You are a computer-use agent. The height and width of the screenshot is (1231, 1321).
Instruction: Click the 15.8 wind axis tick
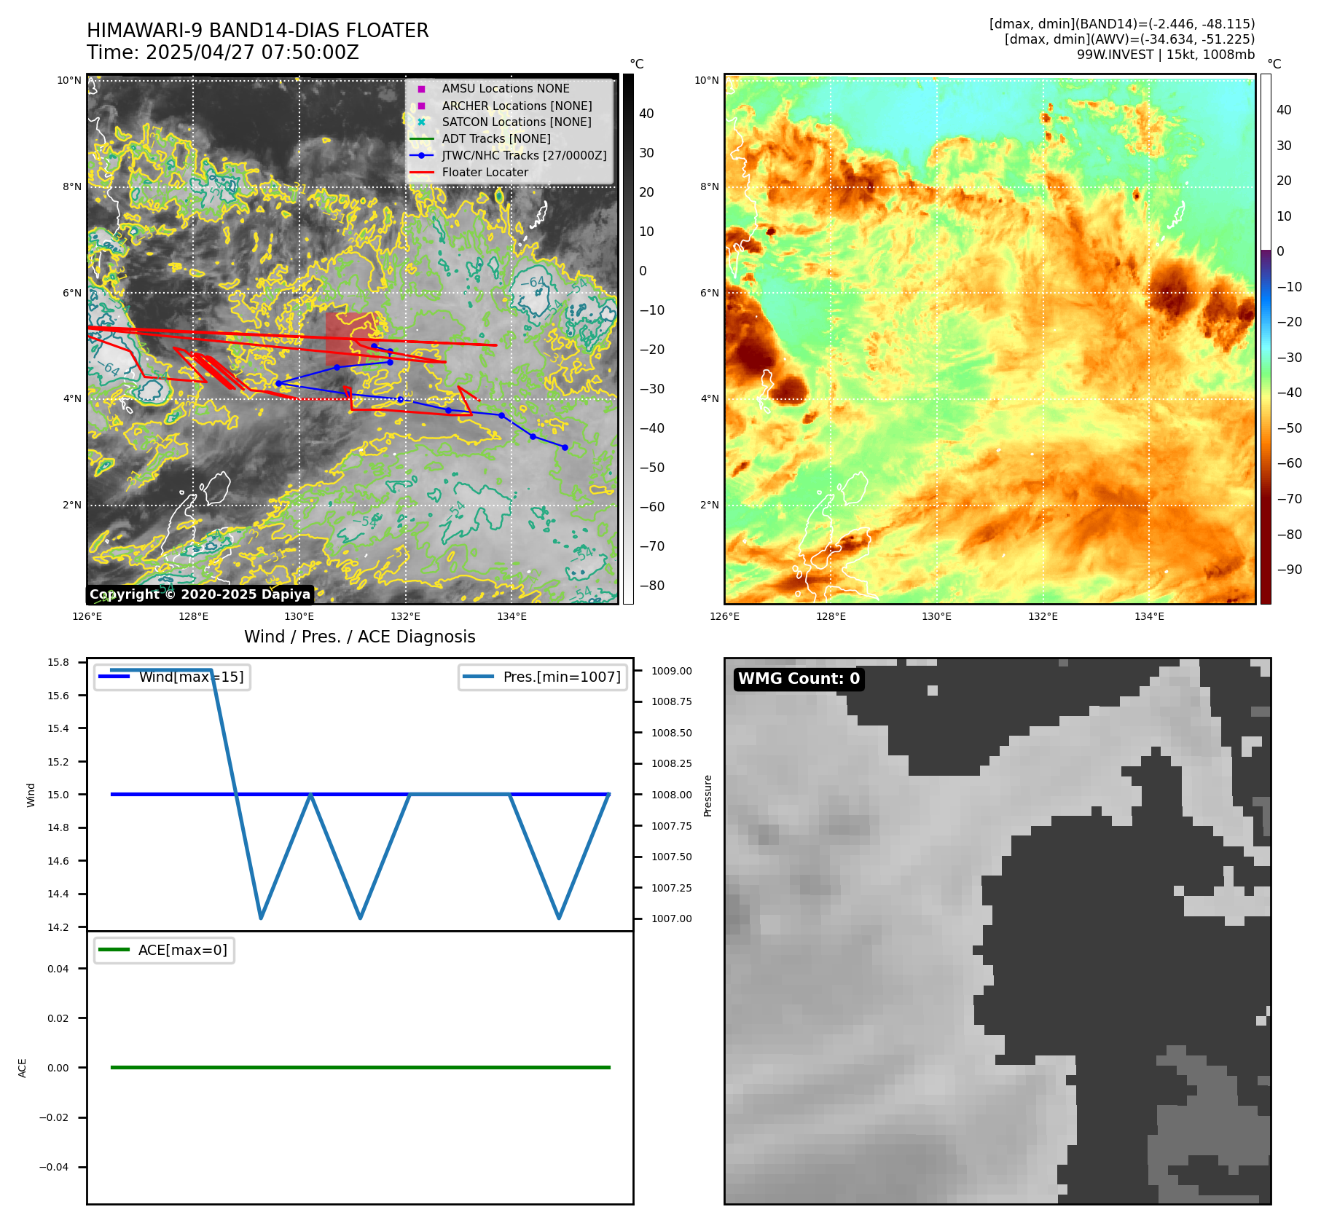tap(58, 662)
